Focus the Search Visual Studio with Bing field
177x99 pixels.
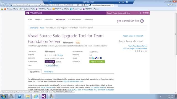pos(122,13)
